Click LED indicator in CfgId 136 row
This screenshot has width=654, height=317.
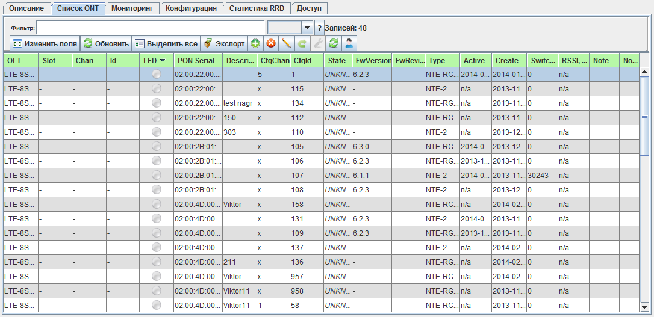point(157,262)
